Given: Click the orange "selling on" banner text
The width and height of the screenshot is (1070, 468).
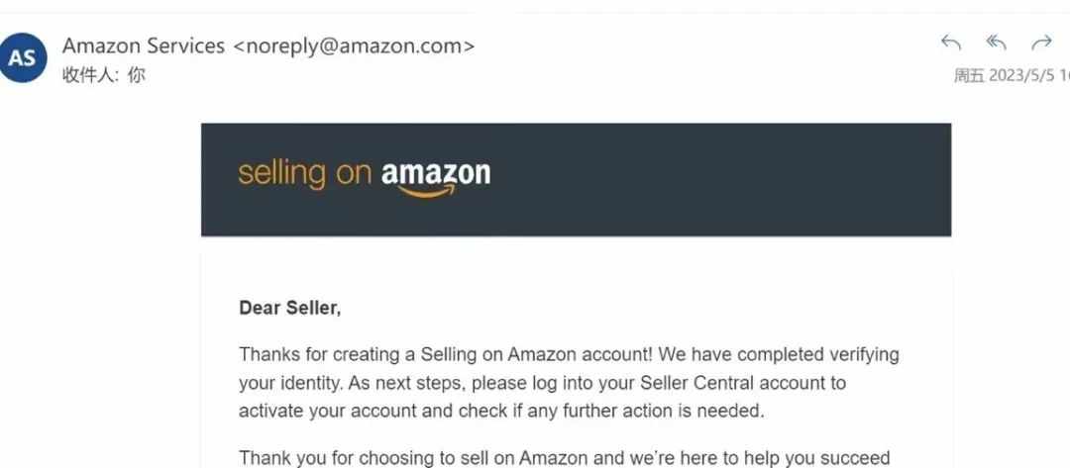Looking at the screenshot, I should click(x=304, y=174).
